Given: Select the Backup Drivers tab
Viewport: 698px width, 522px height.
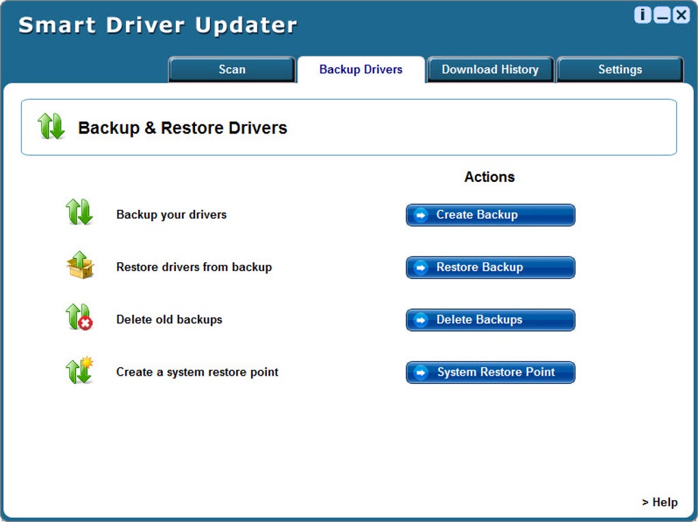Looking at the screenshot, I should [361, 69].
